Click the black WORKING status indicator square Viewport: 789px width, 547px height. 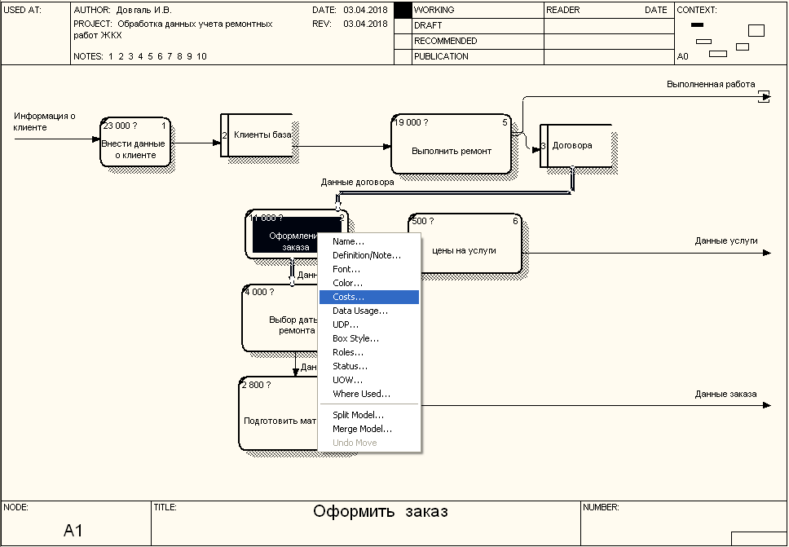403,11
